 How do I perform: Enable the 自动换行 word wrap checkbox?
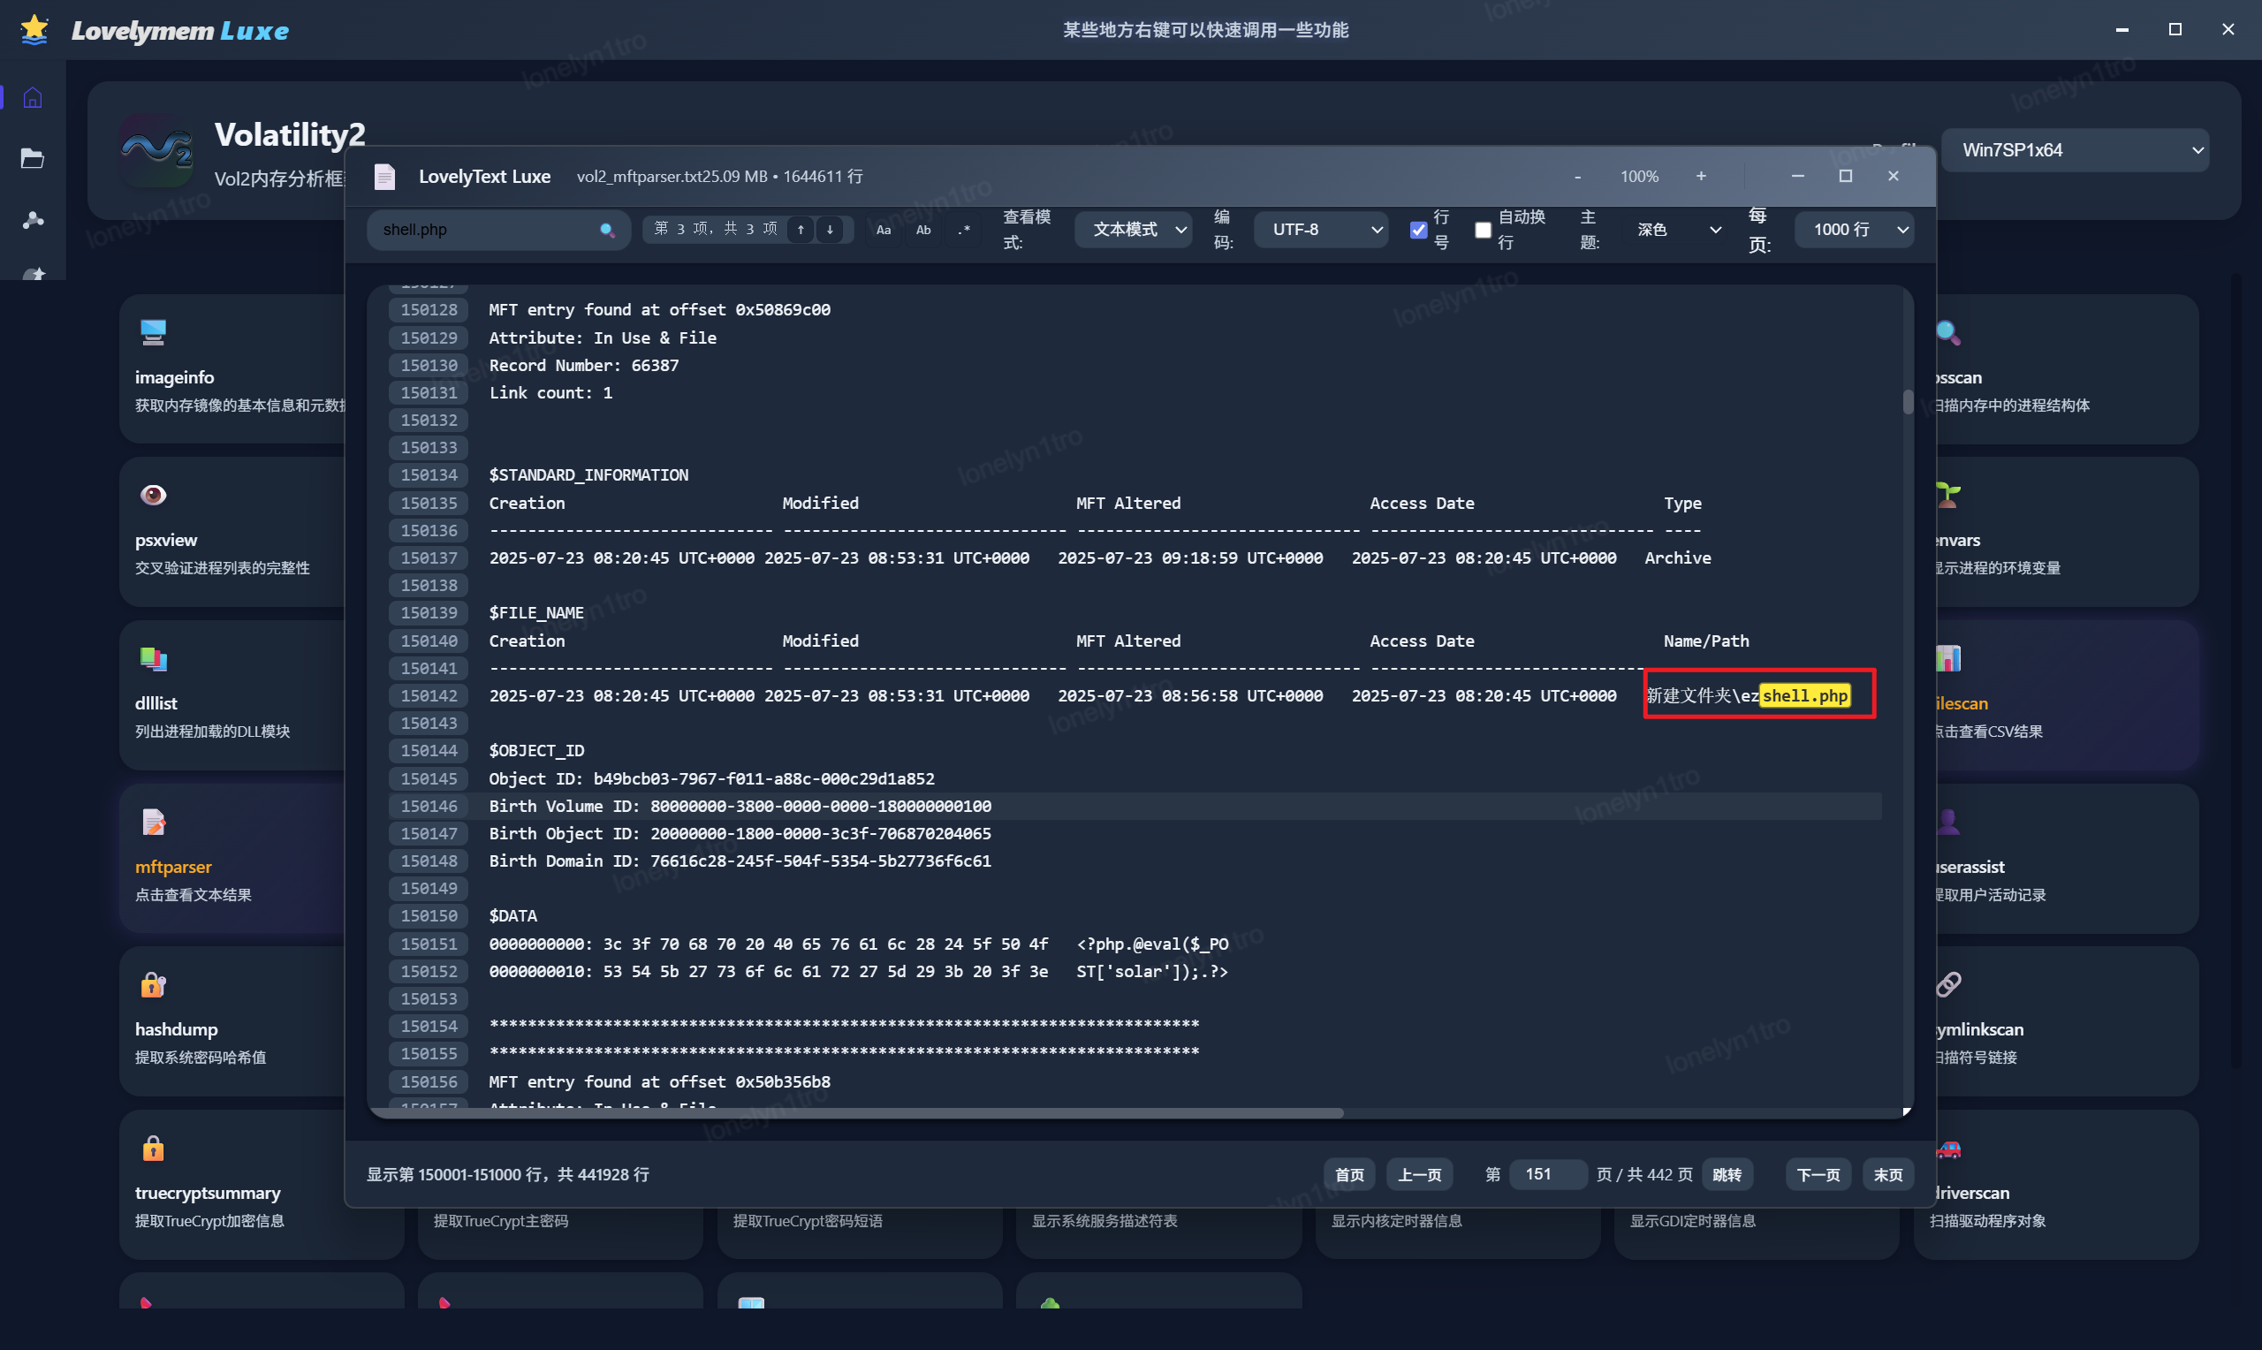tap(1483, 231)
